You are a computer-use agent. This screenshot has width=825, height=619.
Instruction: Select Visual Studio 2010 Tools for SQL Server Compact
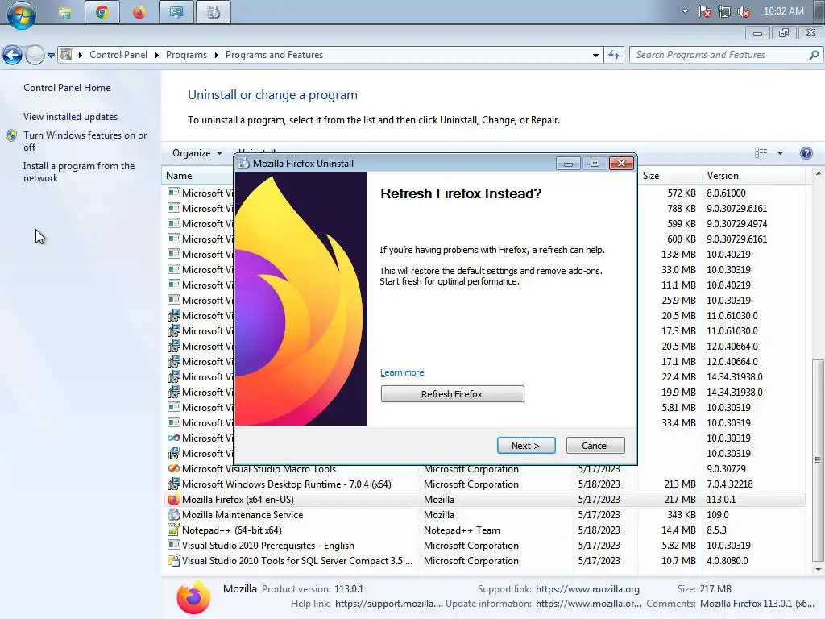pos(485,561)
